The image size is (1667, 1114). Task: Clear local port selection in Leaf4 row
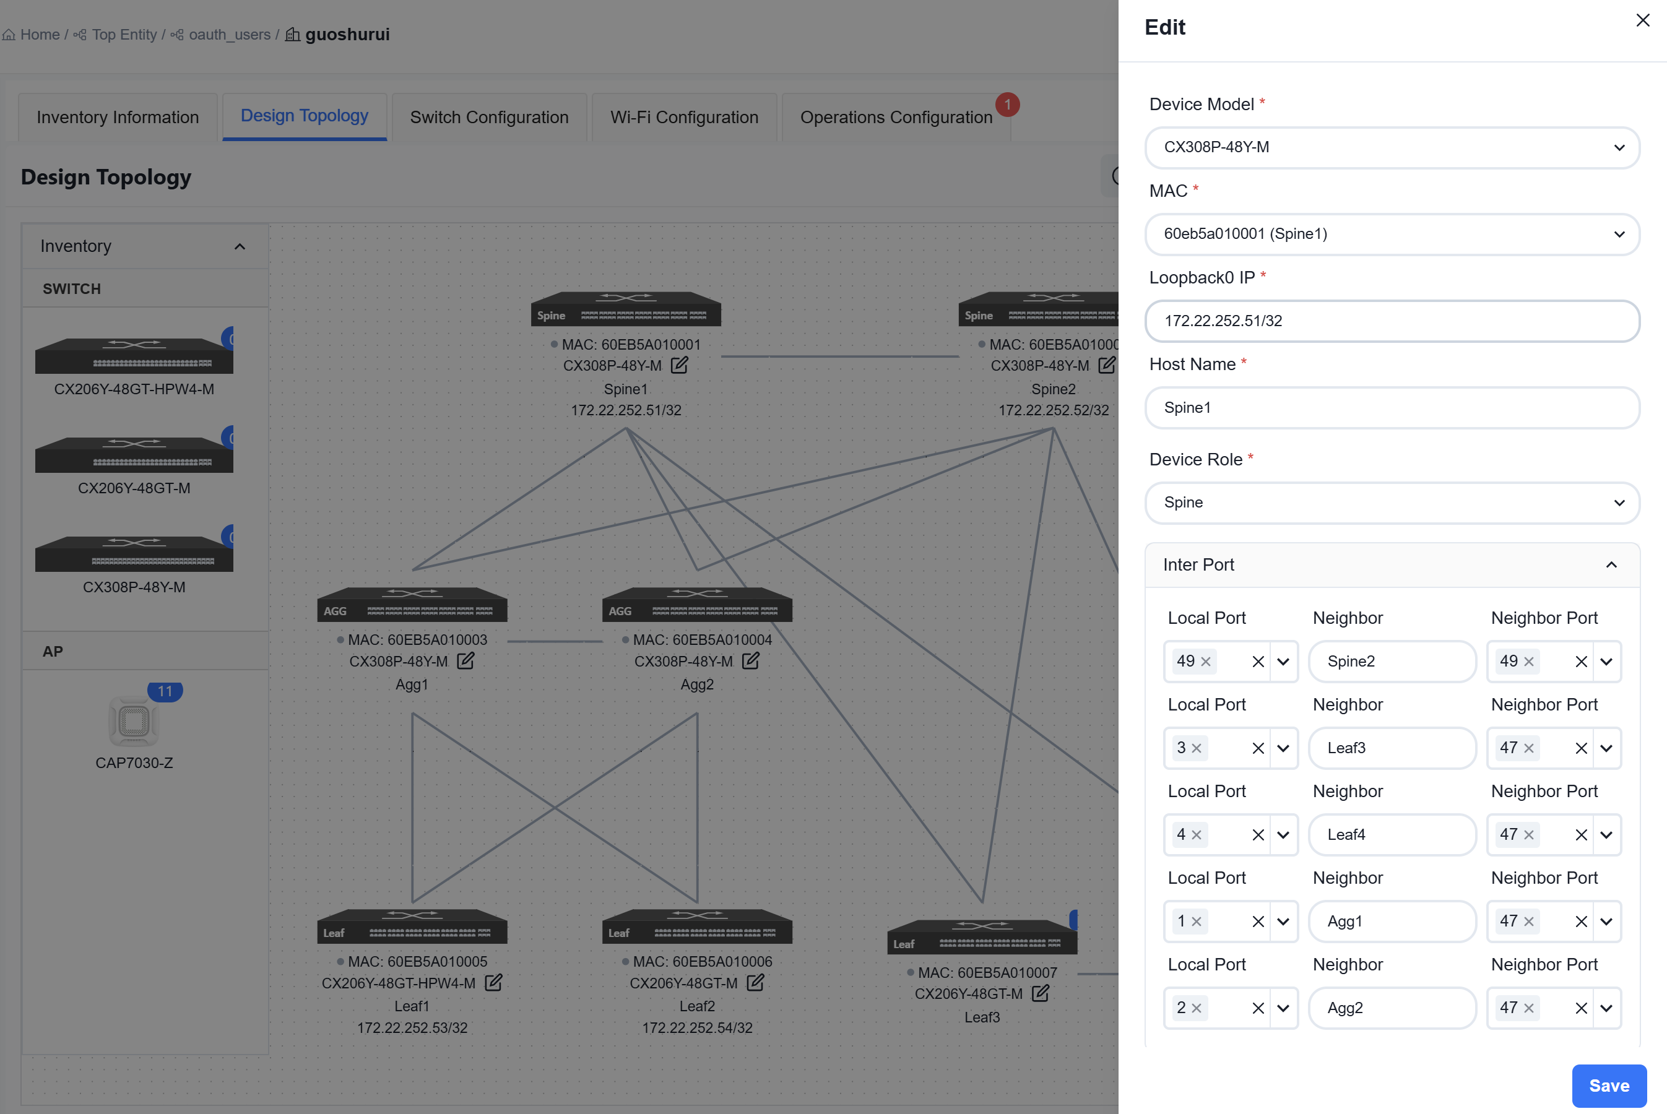tap(1258, 836)
